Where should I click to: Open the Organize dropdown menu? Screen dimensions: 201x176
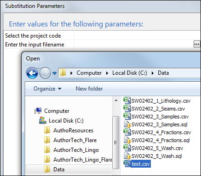(47, 89)
